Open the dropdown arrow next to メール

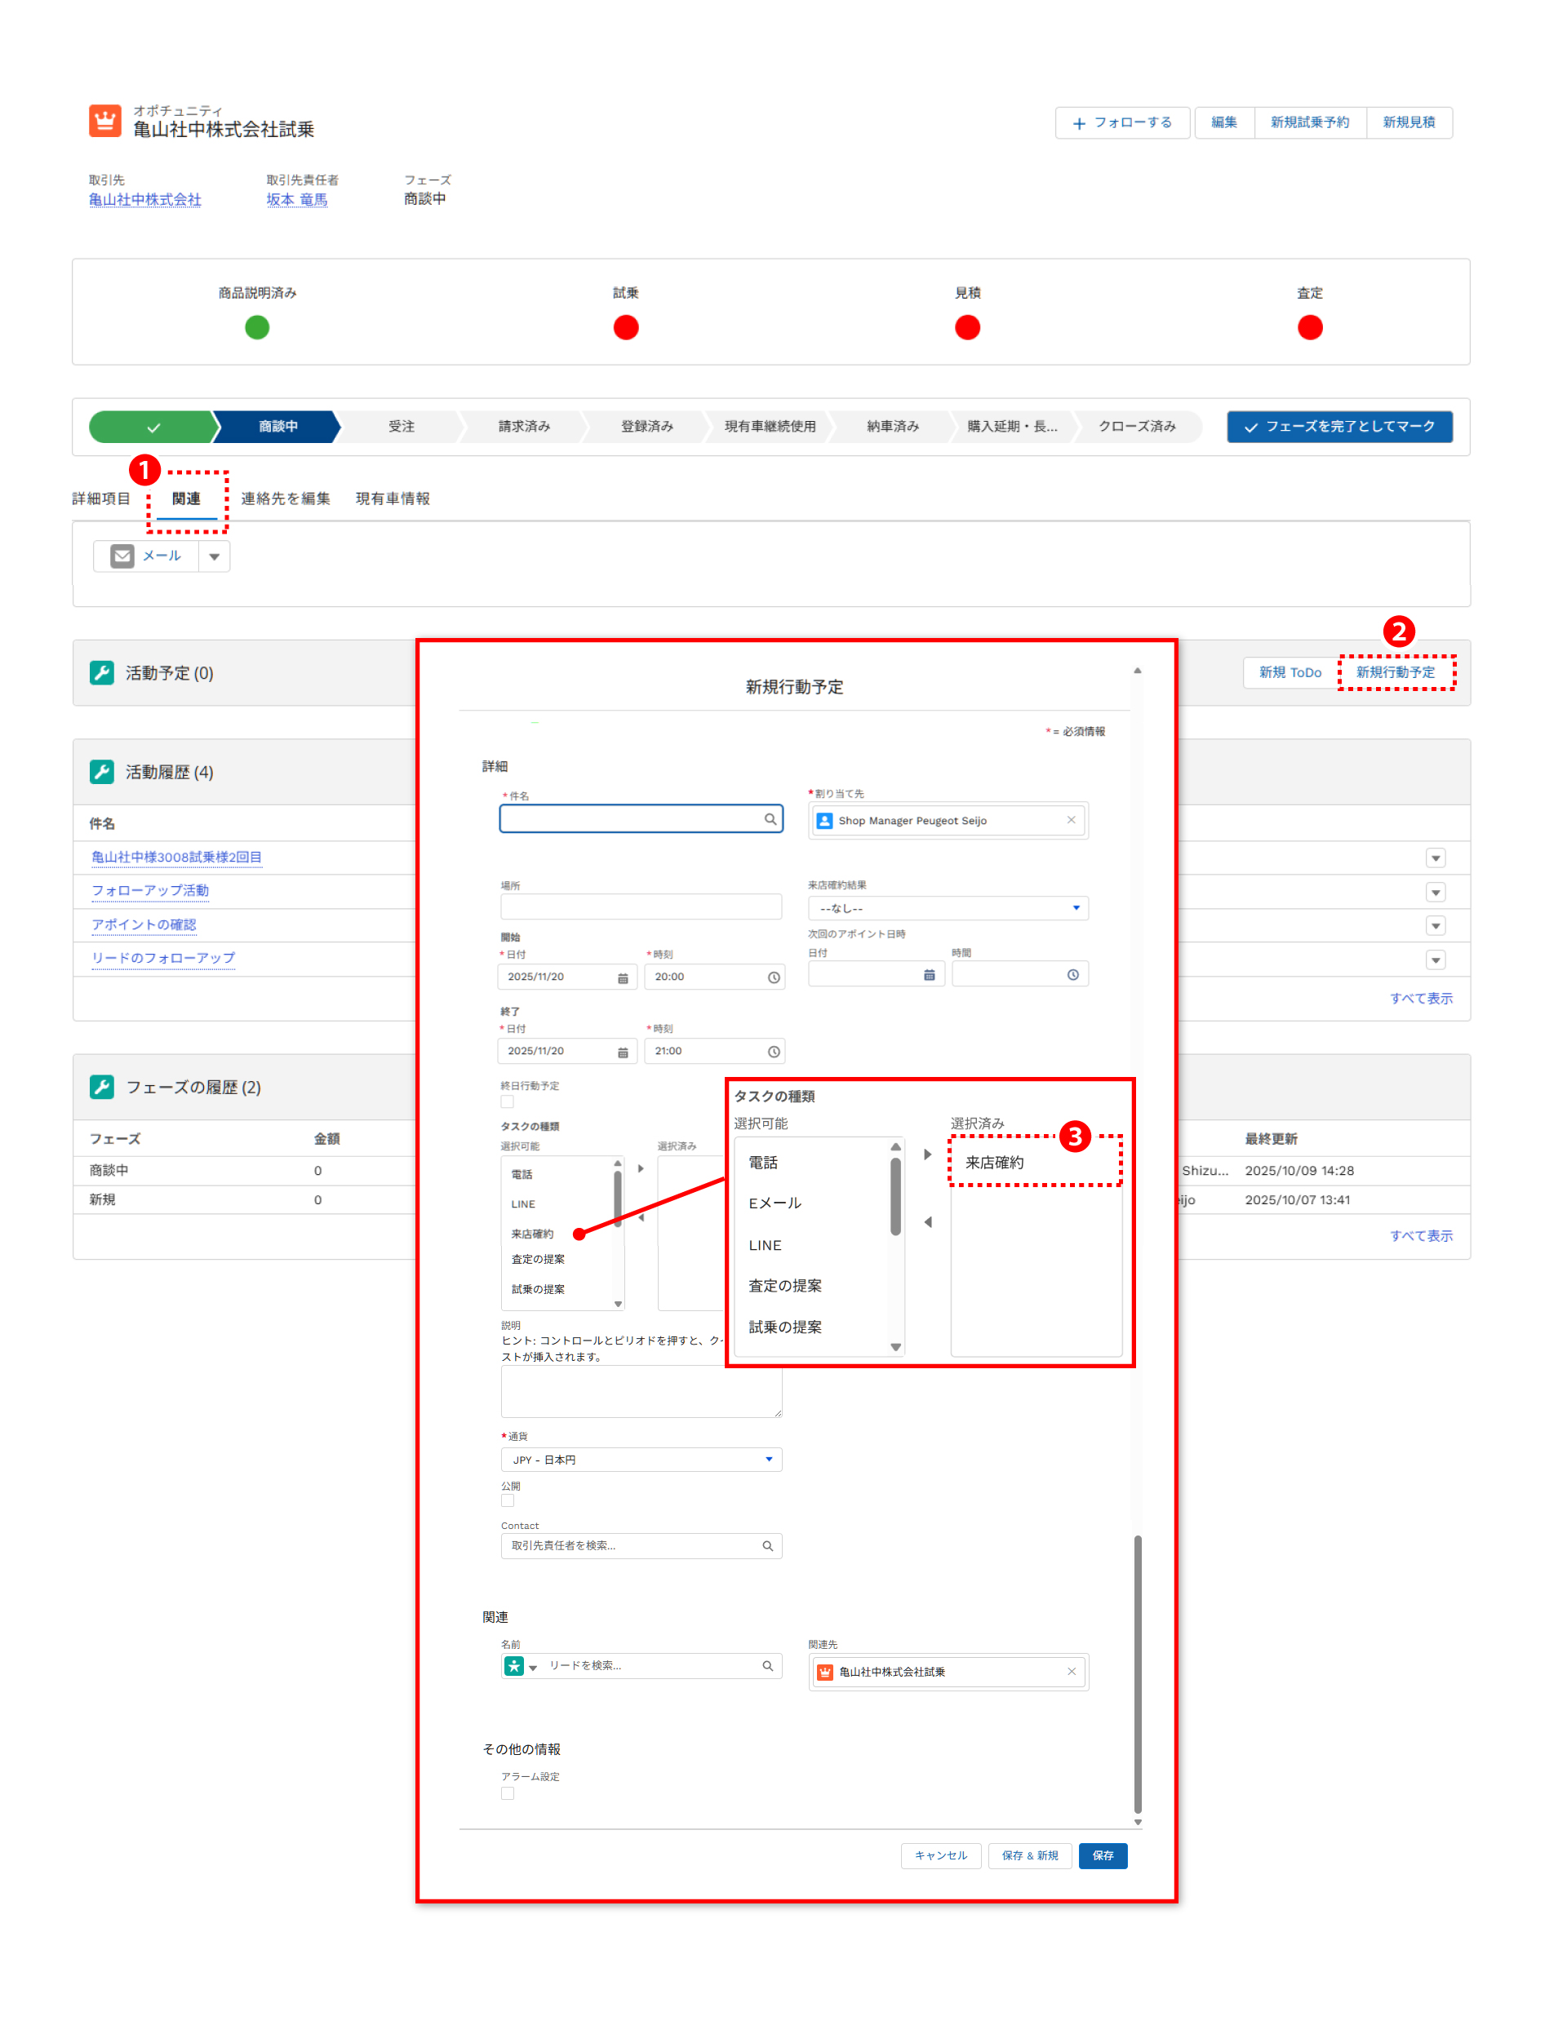tap(215, 556)
